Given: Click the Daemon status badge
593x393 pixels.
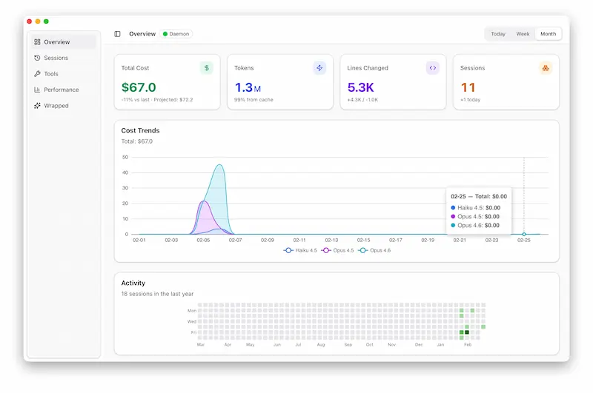Looking at the screenshot, I should tap(176, 34).
